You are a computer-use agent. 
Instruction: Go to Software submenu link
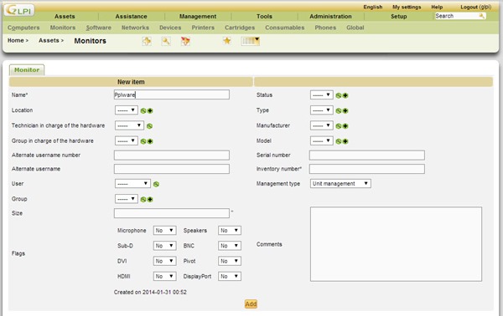point(98,28)
